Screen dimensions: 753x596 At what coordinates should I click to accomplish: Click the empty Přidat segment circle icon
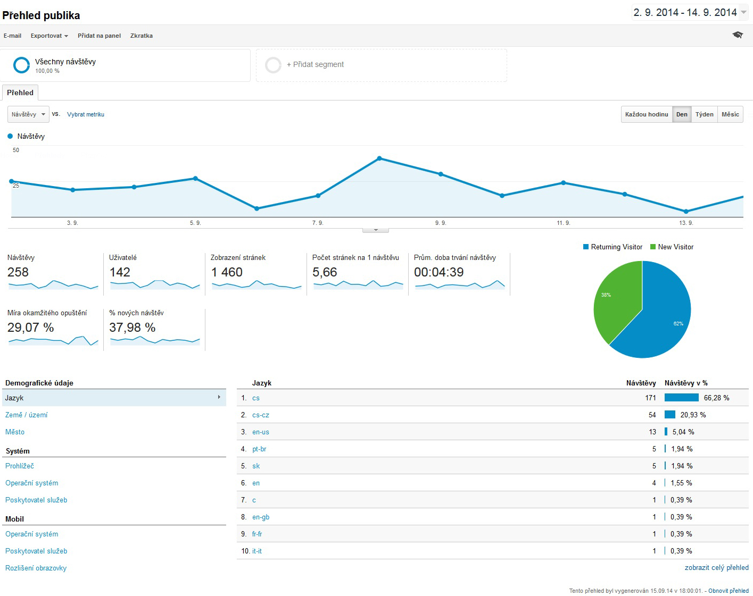[273, 65]
